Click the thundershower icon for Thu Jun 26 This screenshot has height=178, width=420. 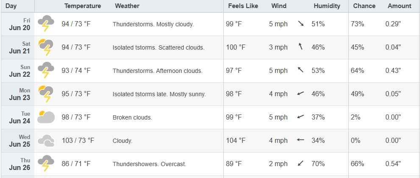tap(46, 163)
